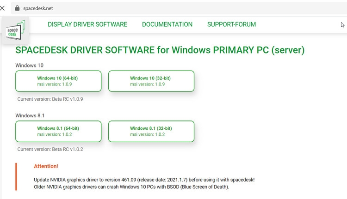The image size is (347, 199).
Task: Click the 'Update NVIDIA graphics driver' warning line
Action: 144,180
